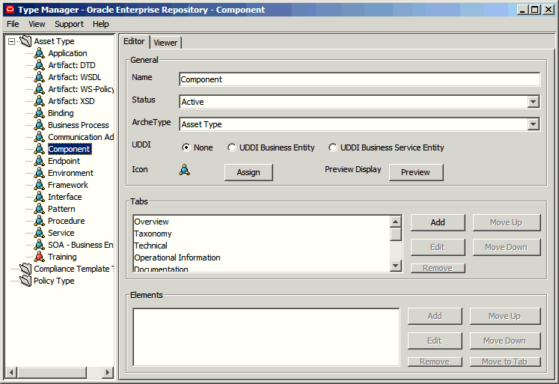Collapse the Asset Type tree node
The image size is (559, 384).
click(x=11, y=42)
